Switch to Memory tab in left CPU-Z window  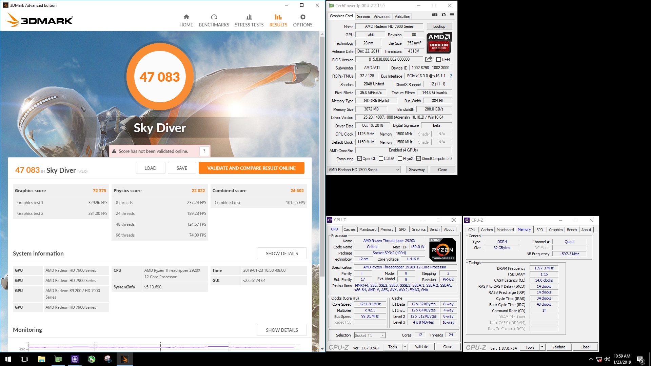(387, 229)
